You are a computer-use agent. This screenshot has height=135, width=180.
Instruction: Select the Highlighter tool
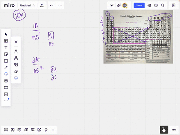(x=16, y=58)
